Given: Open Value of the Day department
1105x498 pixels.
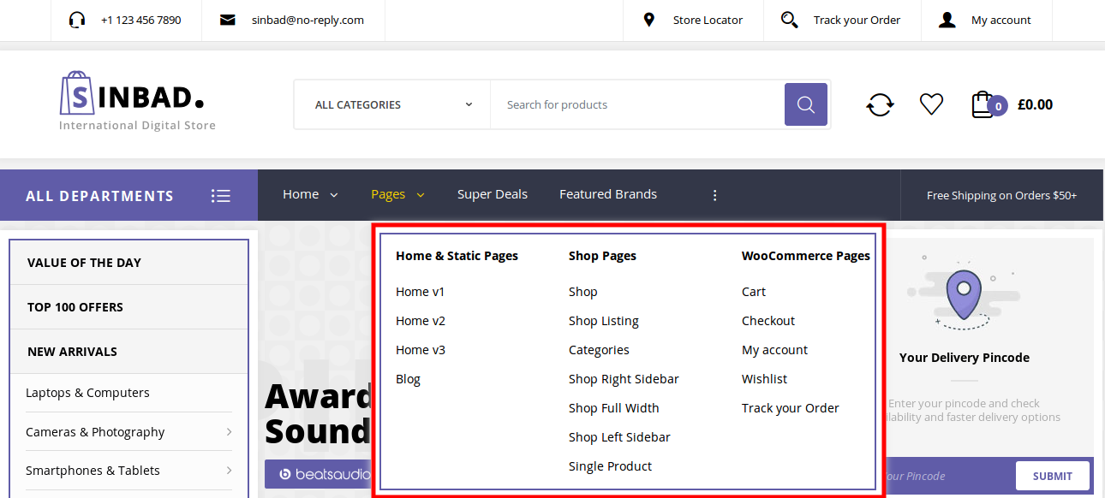Looking at the screenshot, I should click(x=128, y=263).
